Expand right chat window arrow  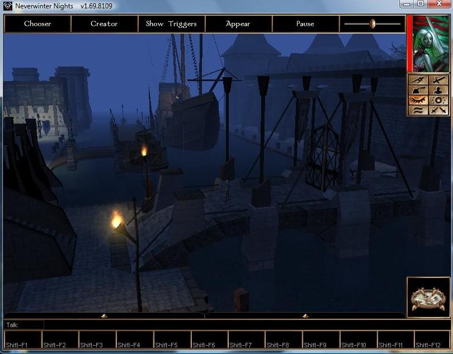(x=305, y=316)
